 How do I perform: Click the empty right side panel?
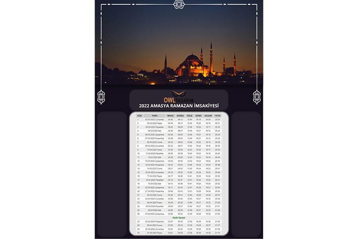[246, 174]
